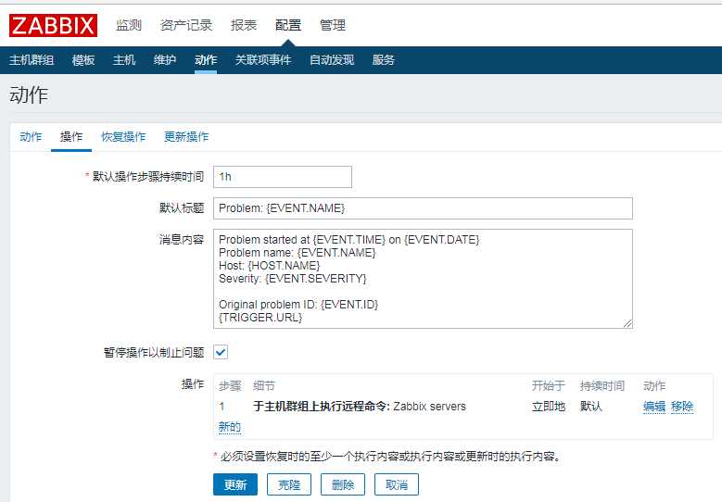The height and width of the screenshot is (502, 722).
Task: Open the 资产记录 top menu
Action: tap(186, 25)
